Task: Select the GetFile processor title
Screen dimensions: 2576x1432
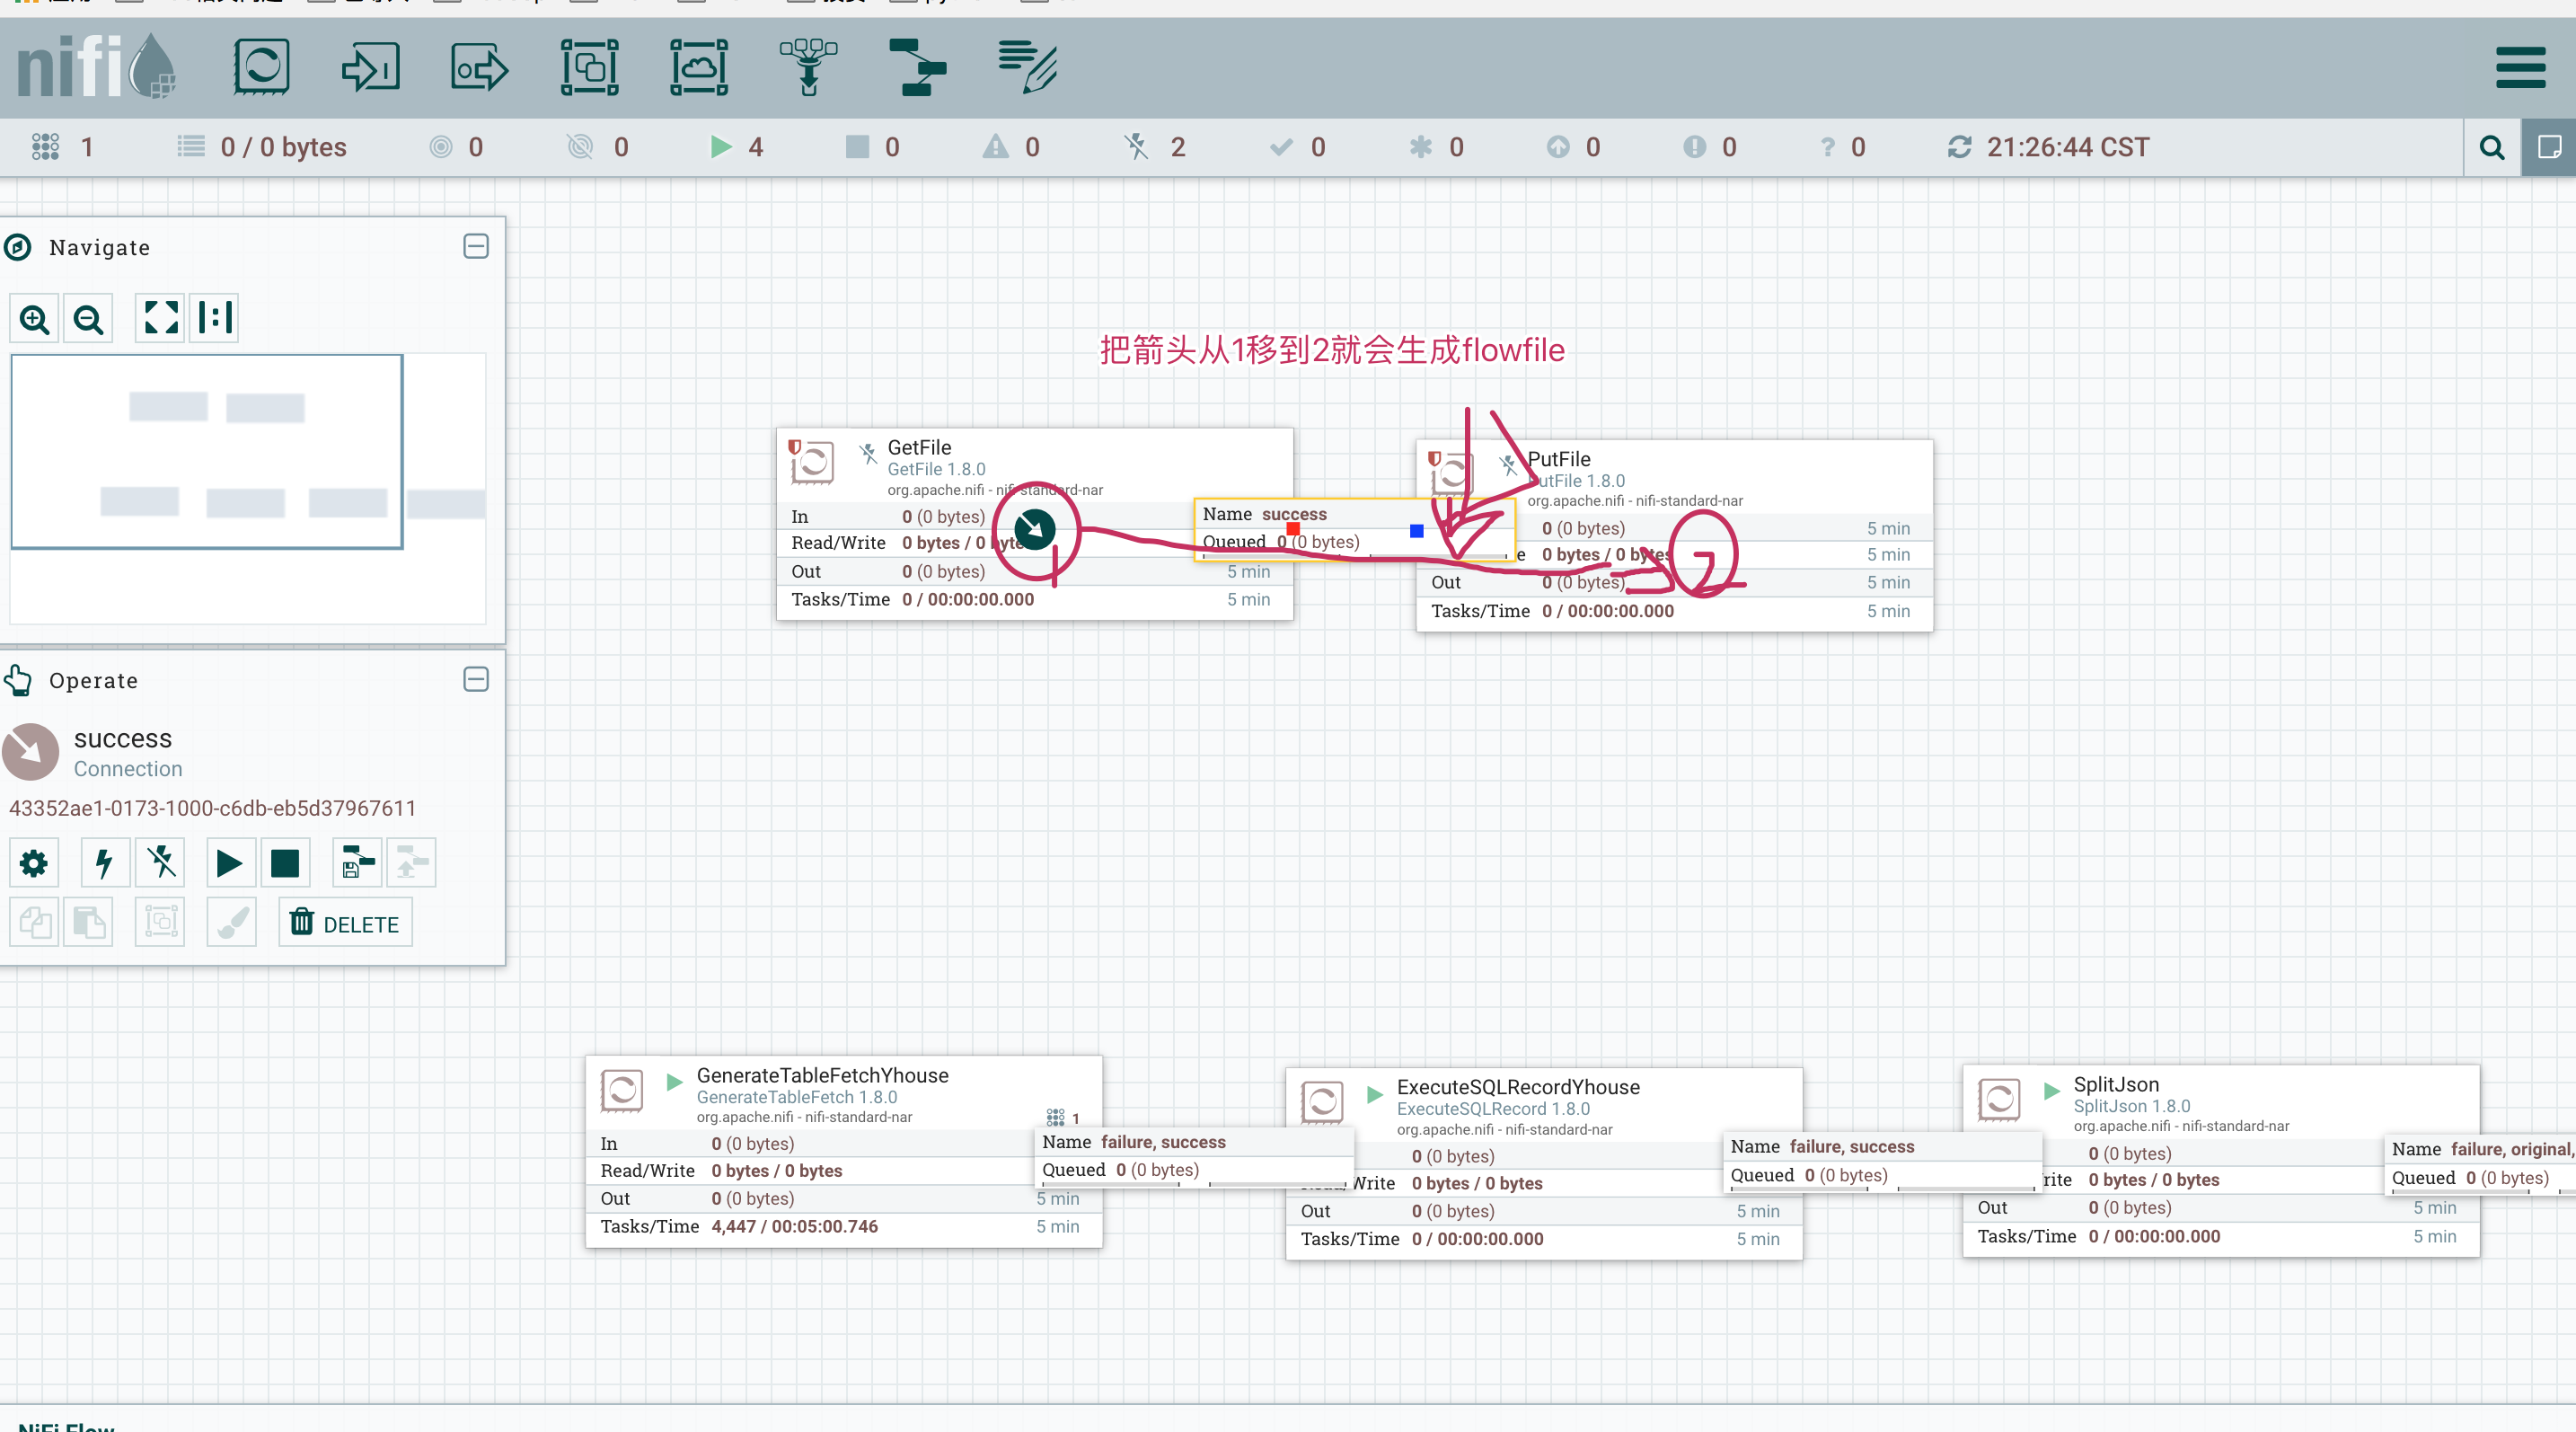Action: click(919, 448)
